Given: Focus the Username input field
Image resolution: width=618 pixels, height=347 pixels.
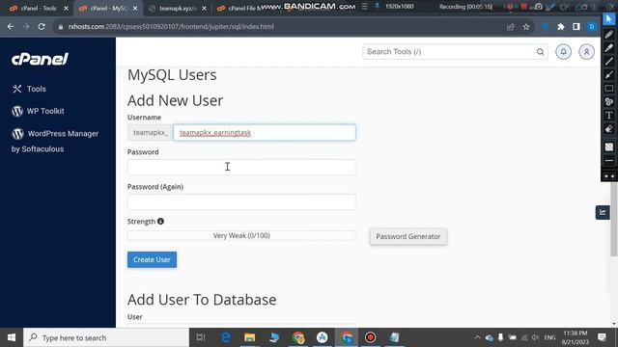Looking at the screenshot, I should (x=265, y=133).
